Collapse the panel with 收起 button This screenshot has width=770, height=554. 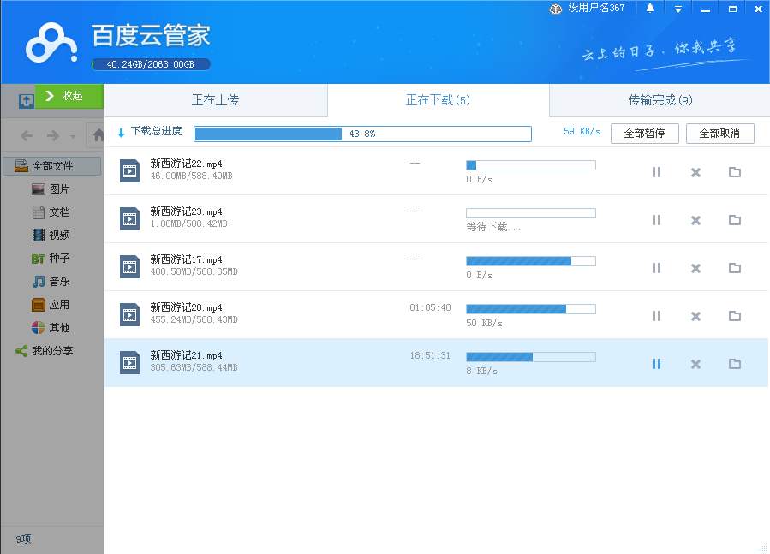69,96
